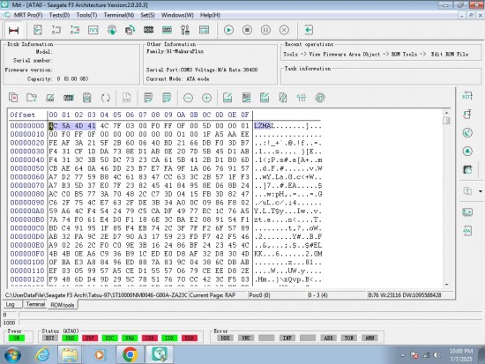The width and height of the screenshot is (485, 364).
Task: Expand the dropdown arrow in right sidebar
Action: click(481, 191)
